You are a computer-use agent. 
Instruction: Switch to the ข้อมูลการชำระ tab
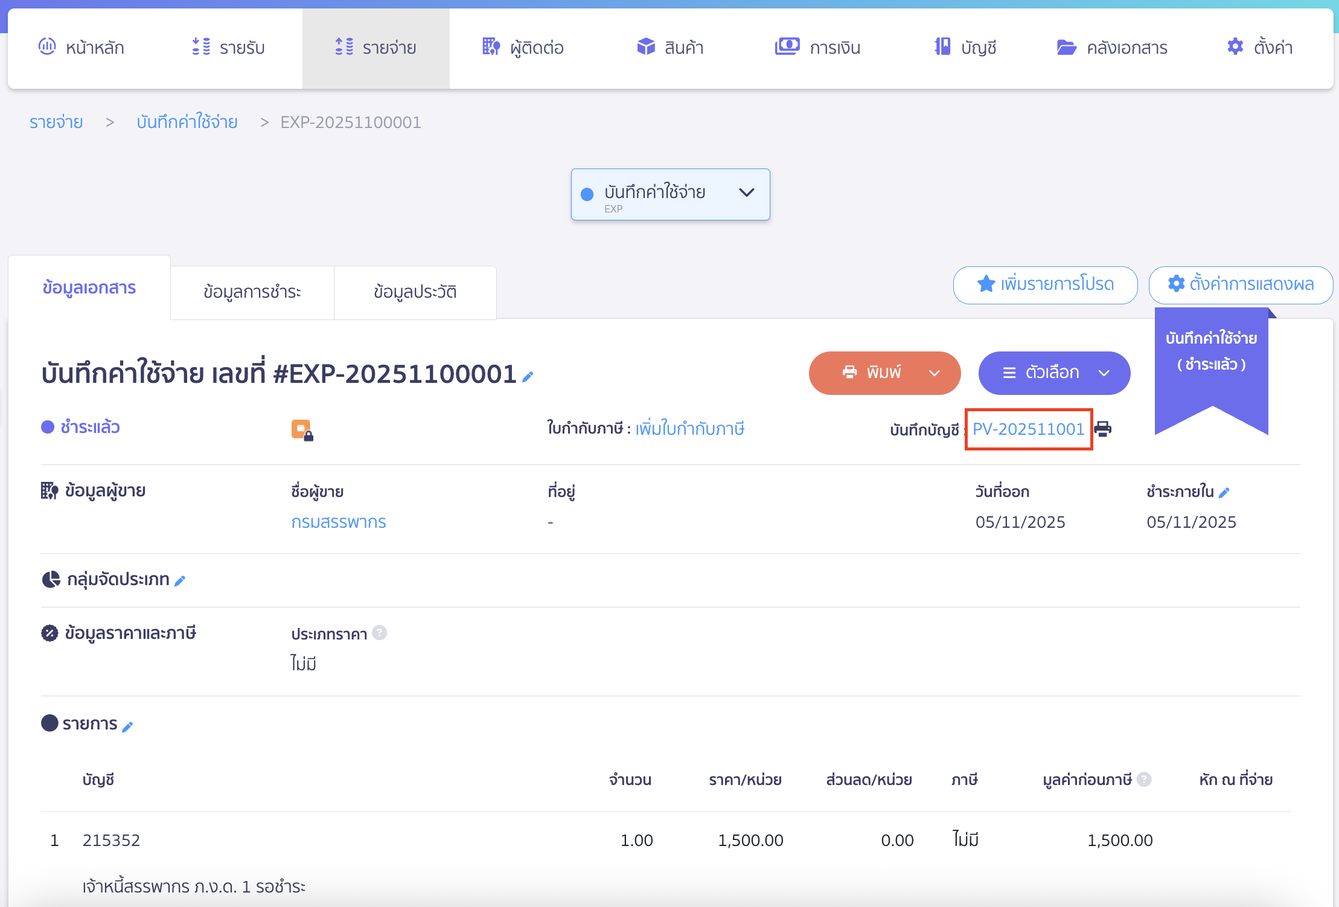pos(252,292)
